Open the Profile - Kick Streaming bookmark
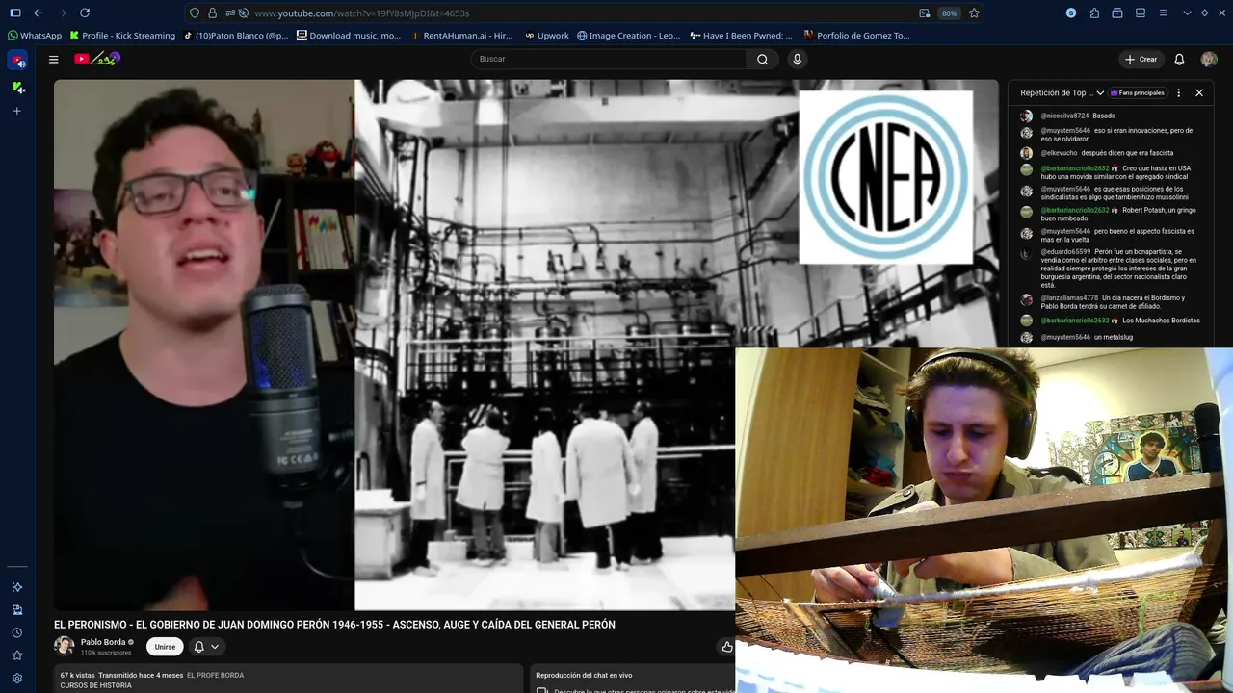This screenshot has height=693, width=1233. click(x=122, y=36)
